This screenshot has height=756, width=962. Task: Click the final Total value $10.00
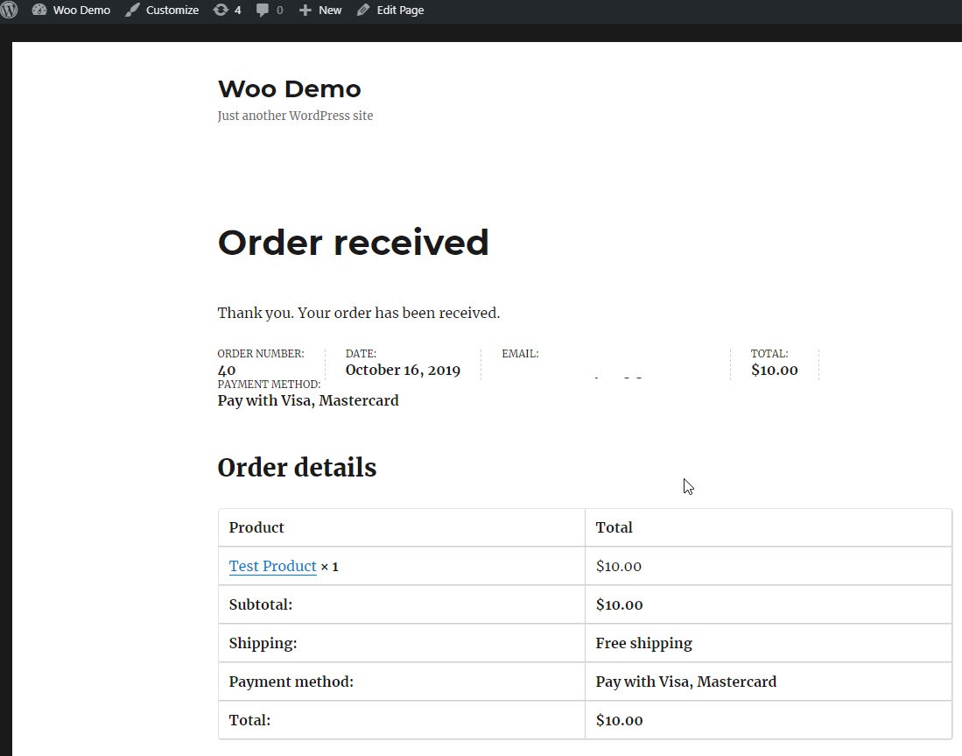pyautogui.click(x=619, y=720)
